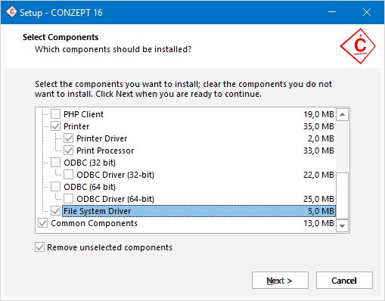The height and width of the screenshot is (301, 385).
Task: Click the 33,0 MB size value
Action: 318,150
